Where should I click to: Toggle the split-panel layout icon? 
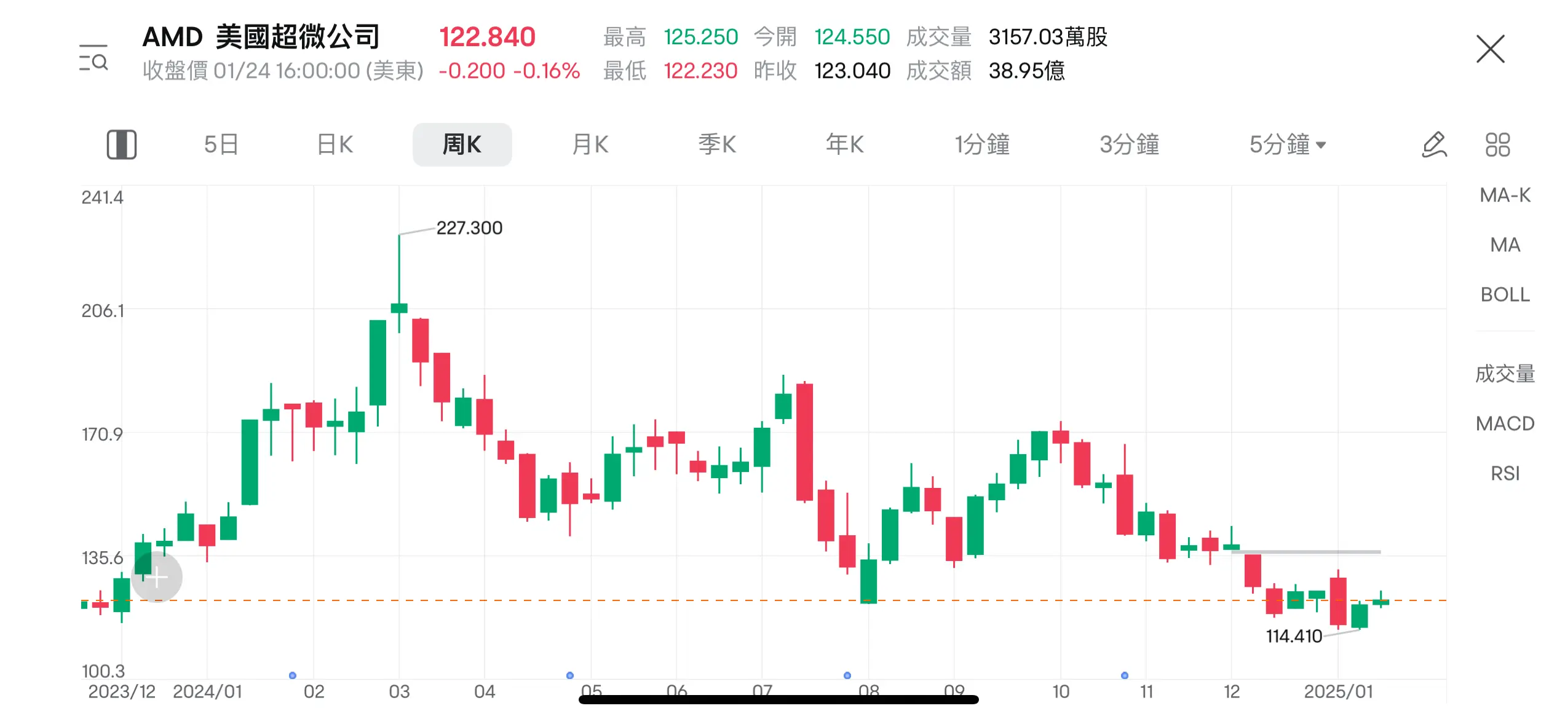pos(122,144)
